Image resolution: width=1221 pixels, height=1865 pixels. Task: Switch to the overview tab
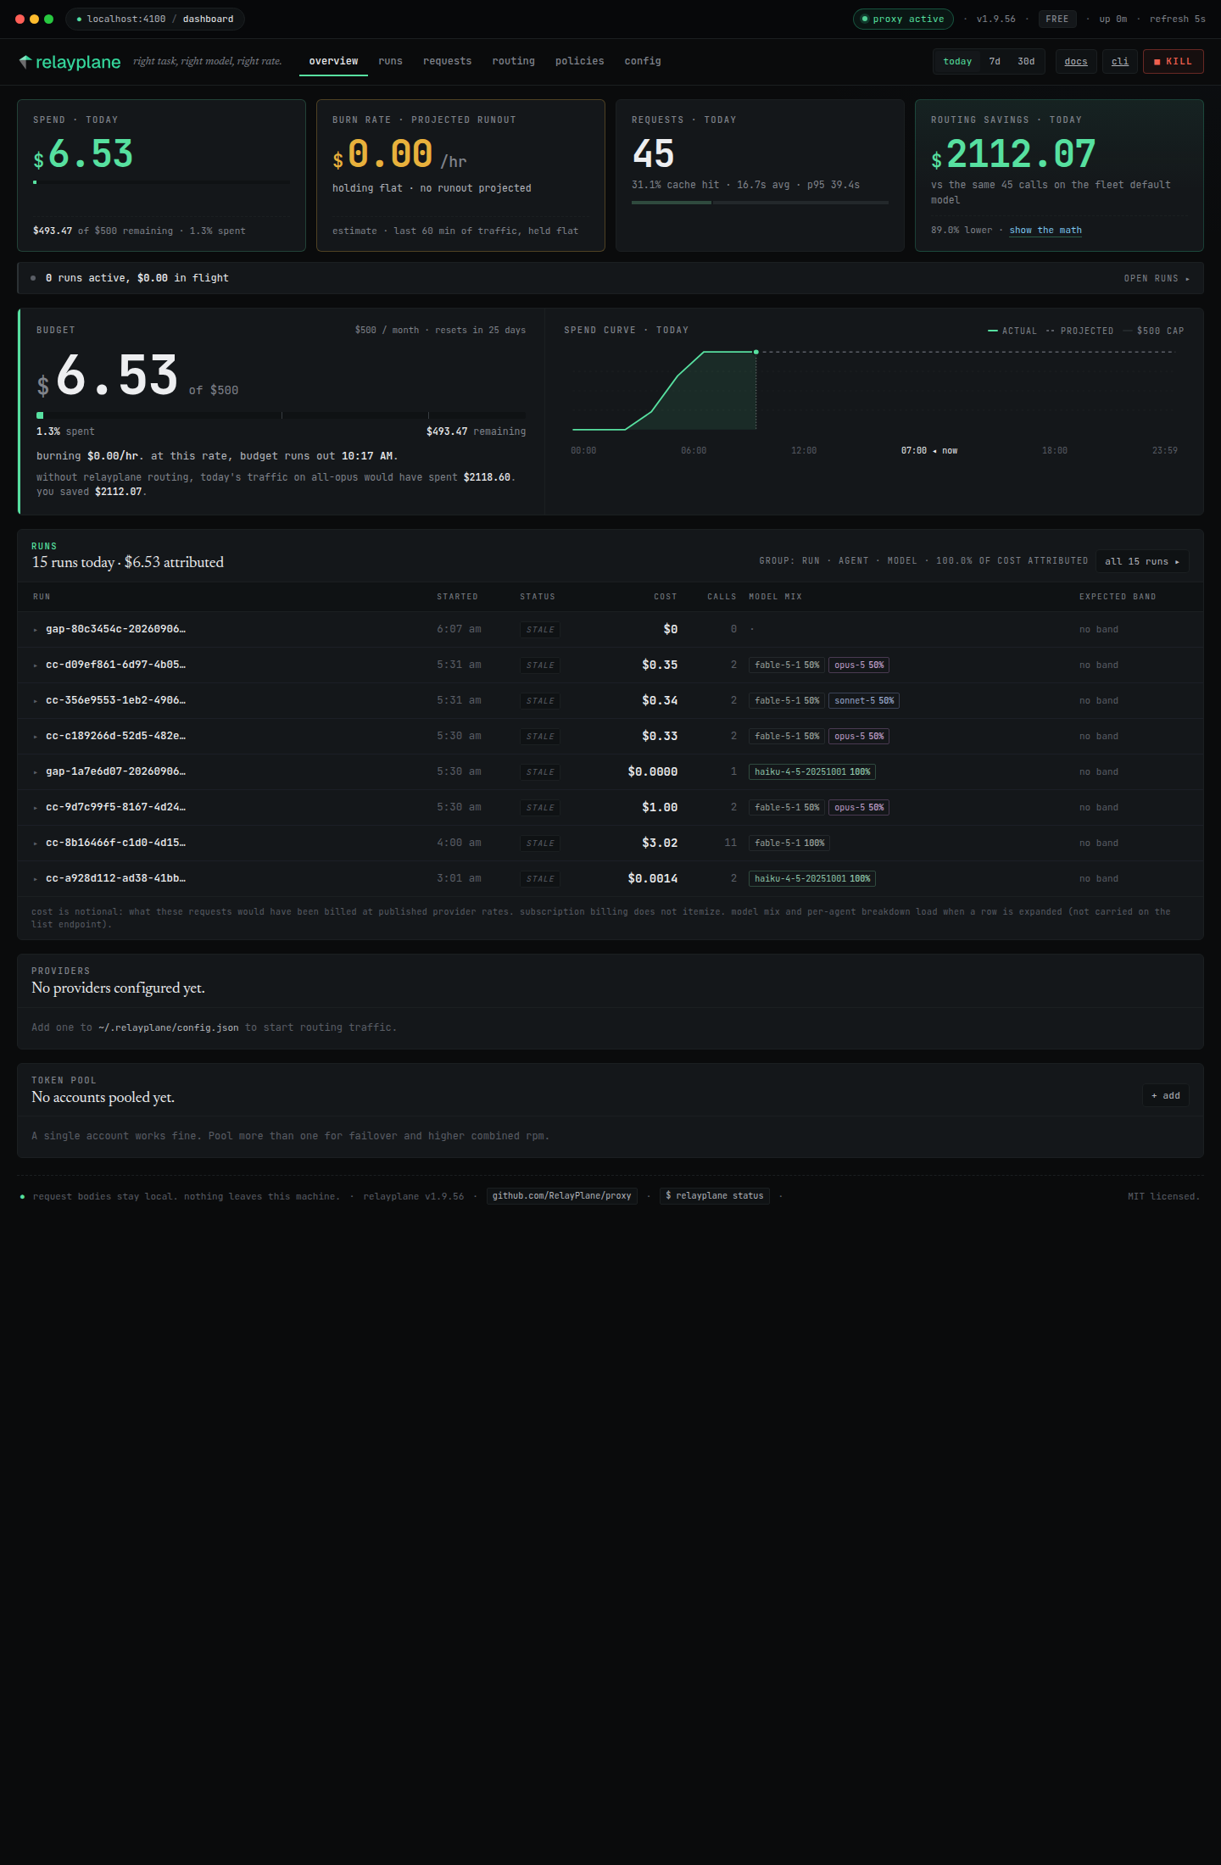(x=333, y=62)
